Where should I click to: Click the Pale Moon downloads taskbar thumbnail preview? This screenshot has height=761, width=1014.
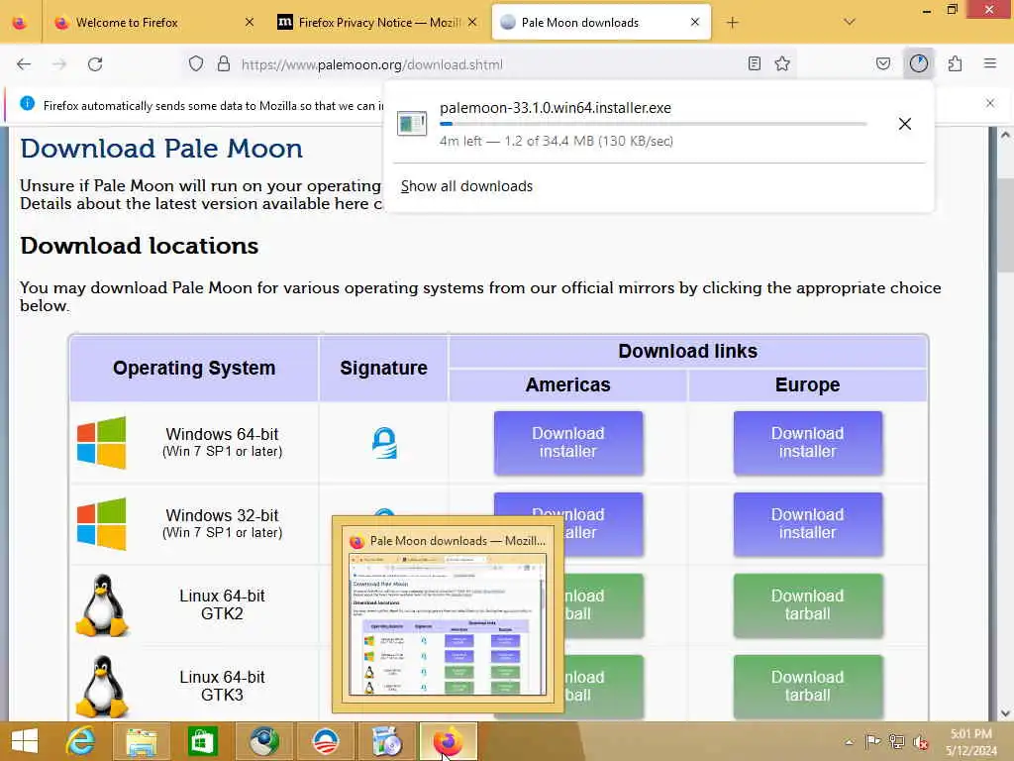tap(448, 614)
